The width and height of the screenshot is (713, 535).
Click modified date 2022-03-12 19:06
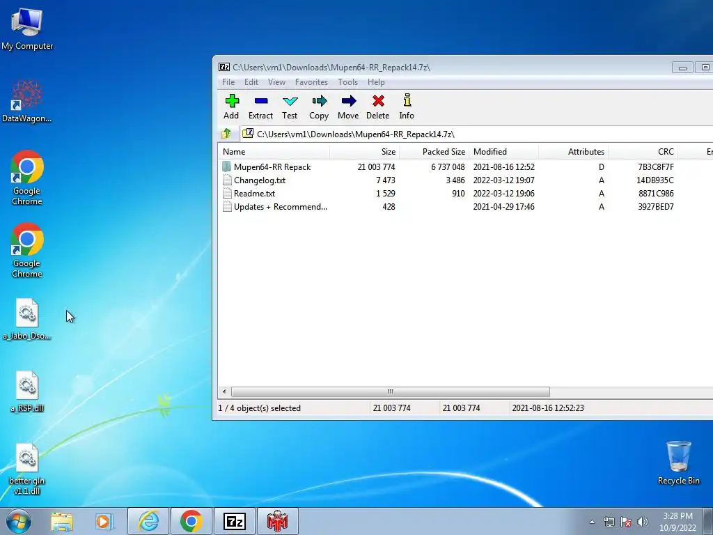click(504, 194)
